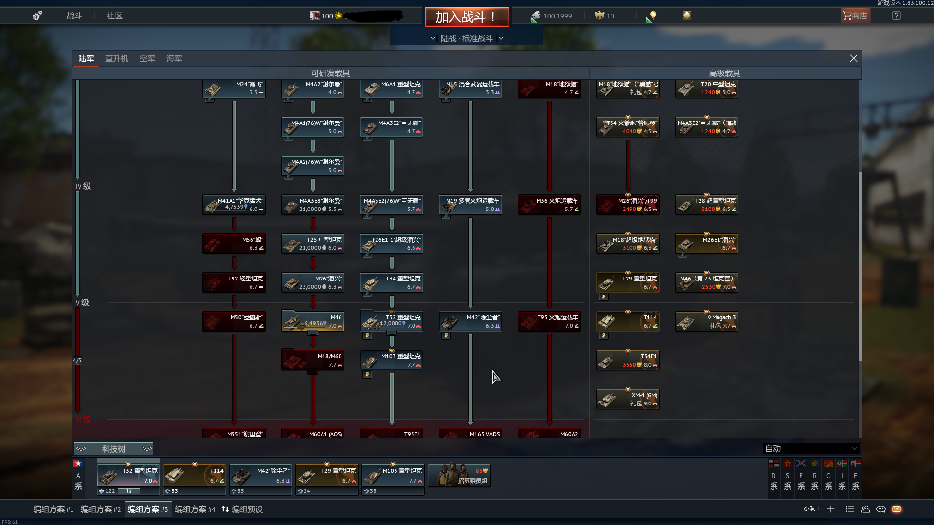934x525 pixels.
Task: Click the talisman badge under M42 除尘者 in the tree
Action: click(446, 336)
